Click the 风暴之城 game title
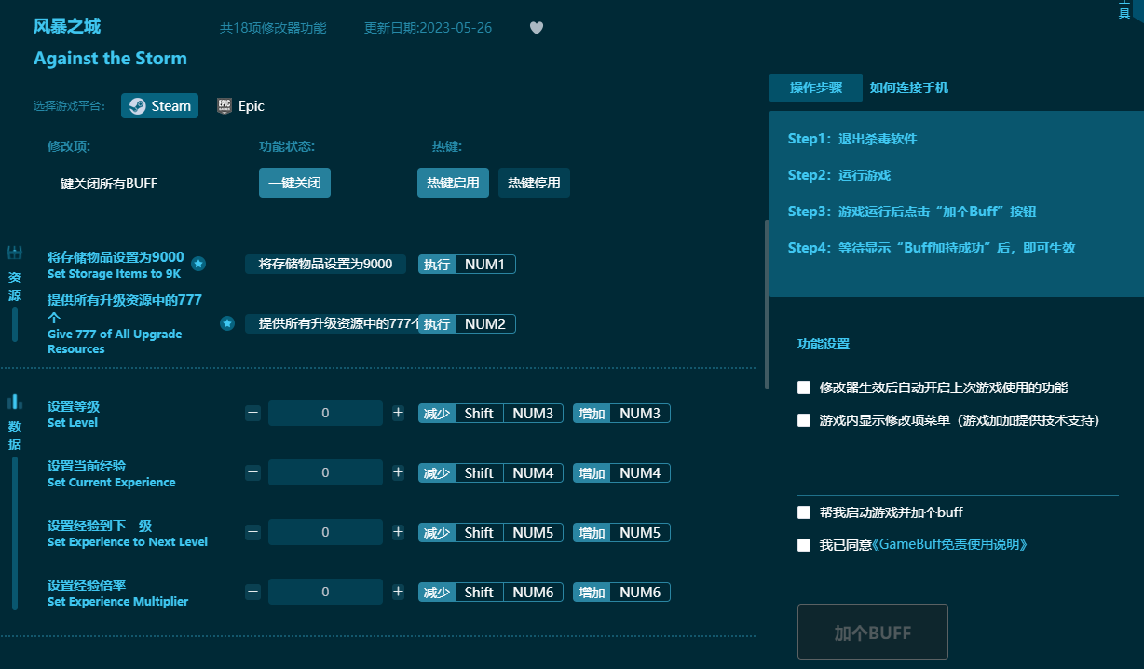The image size is (1144, 669). pyautogui.click(x=67, y=26)
